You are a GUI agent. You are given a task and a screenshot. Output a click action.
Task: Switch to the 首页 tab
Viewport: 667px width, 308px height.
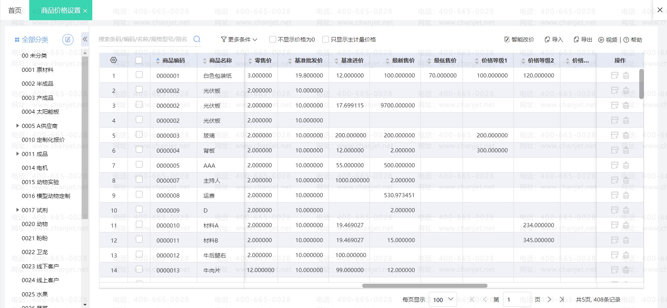(15, 10)
